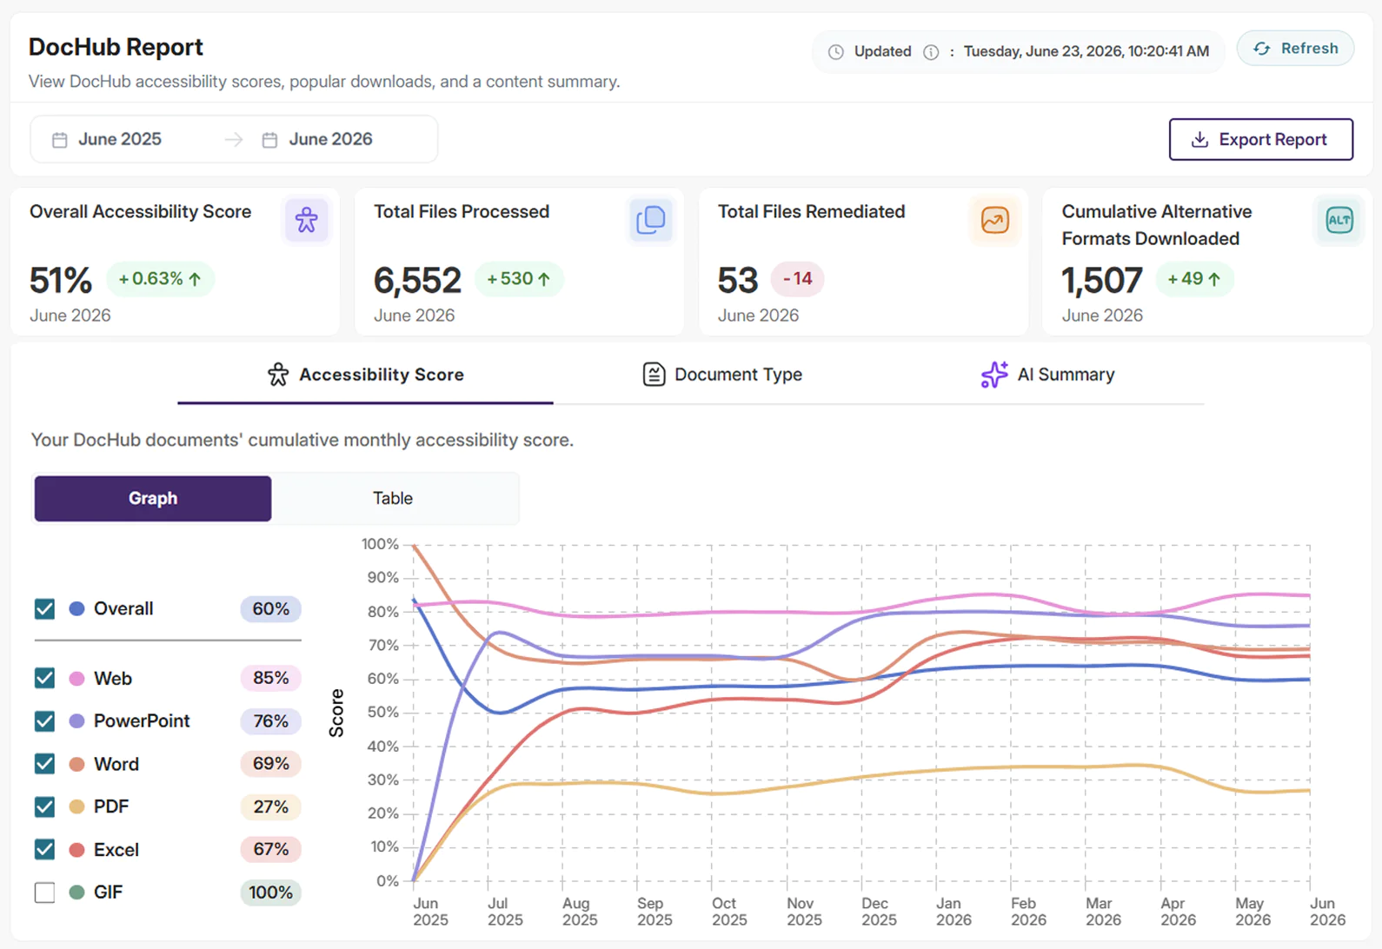Screen dimensions: 1382x949
Task: Click the calendar icon before June 2026
Action: click(270, 140)
